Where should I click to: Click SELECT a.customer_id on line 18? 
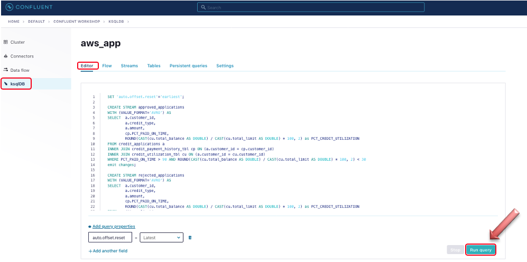click(132, 185)
